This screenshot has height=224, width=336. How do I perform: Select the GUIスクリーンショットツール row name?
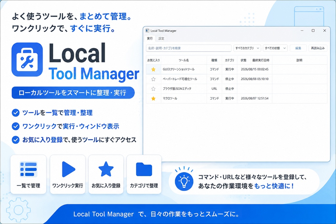tap(179, 70)
